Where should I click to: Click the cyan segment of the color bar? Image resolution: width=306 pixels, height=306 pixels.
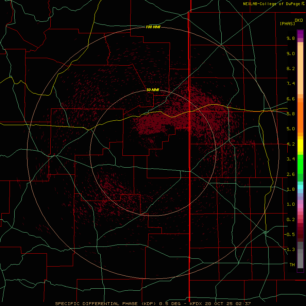300,187
